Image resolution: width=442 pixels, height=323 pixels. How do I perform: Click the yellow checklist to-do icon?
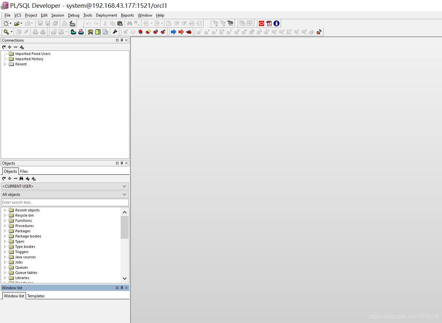98,32
